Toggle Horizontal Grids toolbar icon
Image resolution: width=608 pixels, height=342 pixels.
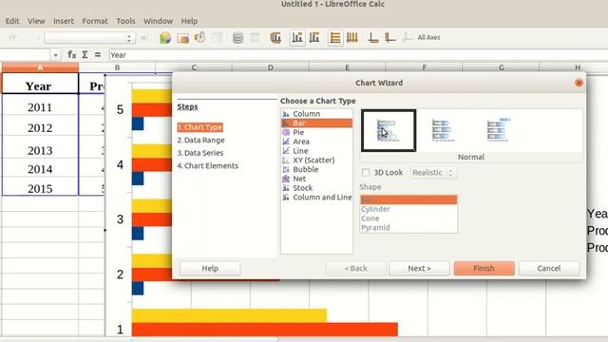coord(335,38)
